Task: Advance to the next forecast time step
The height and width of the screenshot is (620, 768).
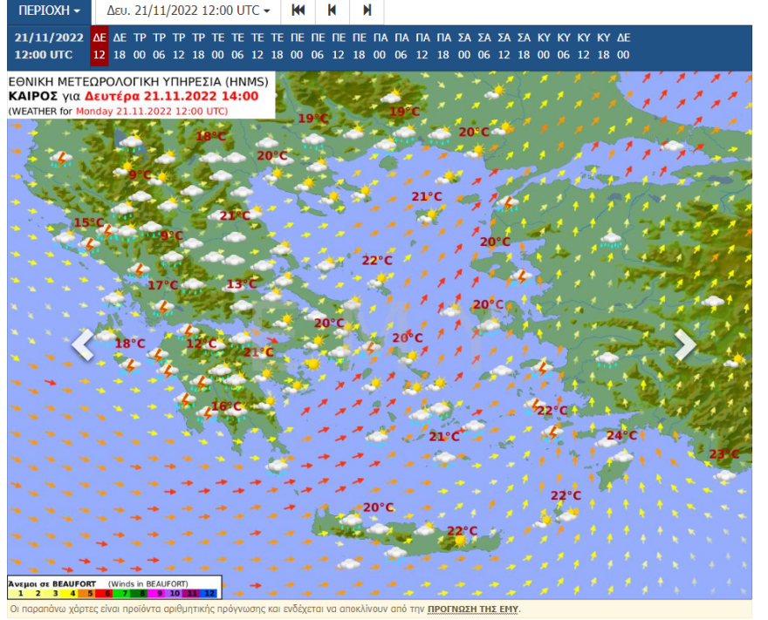Action: (367, 10)
